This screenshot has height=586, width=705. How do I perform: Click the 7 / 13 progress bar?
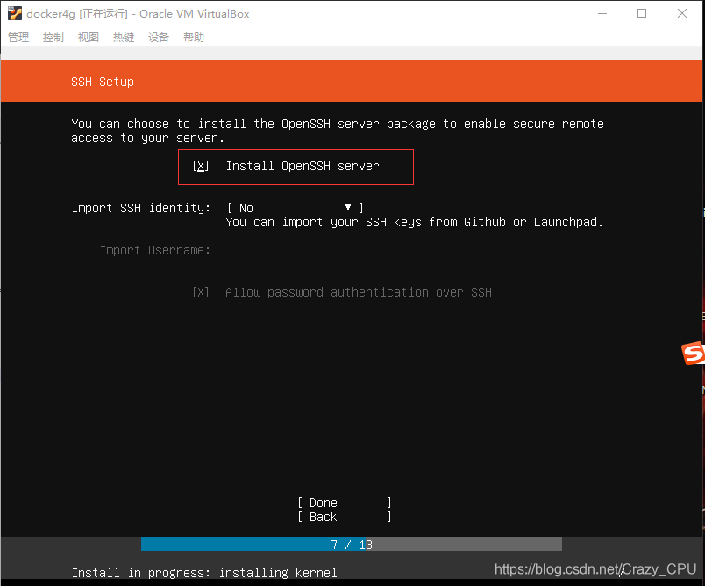pyautogui.click(x=352, y=544)
